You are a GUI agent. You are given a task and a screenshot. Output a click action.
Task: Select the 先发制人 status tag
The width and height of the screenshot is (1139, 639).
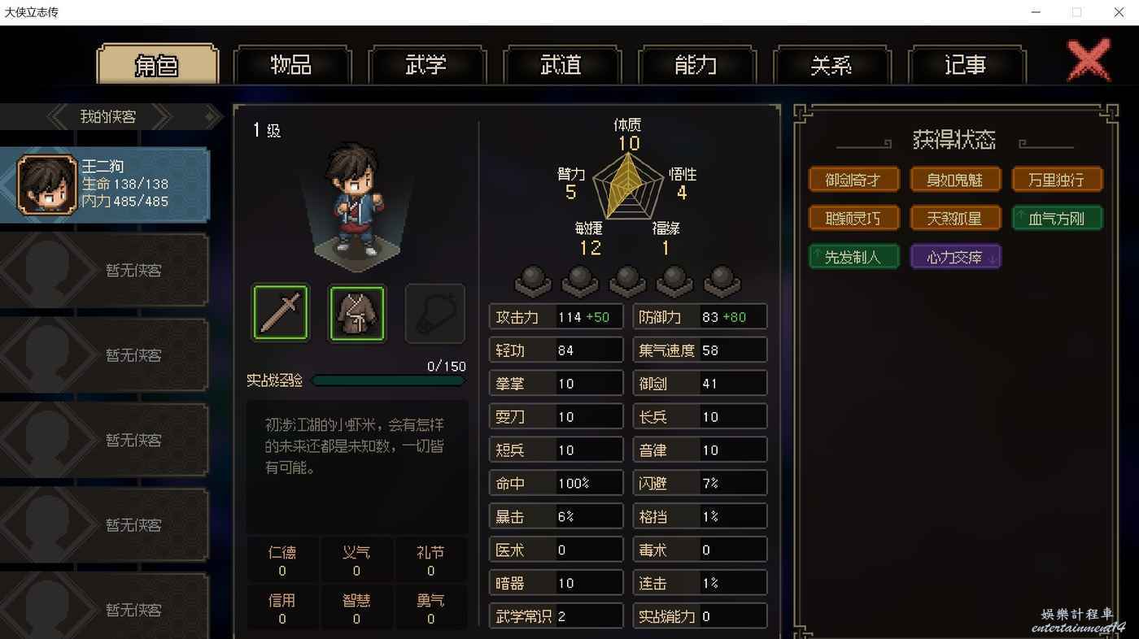pos(853,257)
